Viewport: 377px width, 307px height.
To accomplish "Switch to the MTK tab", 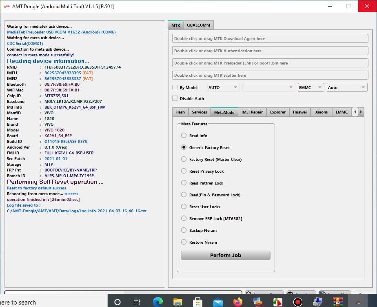I will click(176, 25).
